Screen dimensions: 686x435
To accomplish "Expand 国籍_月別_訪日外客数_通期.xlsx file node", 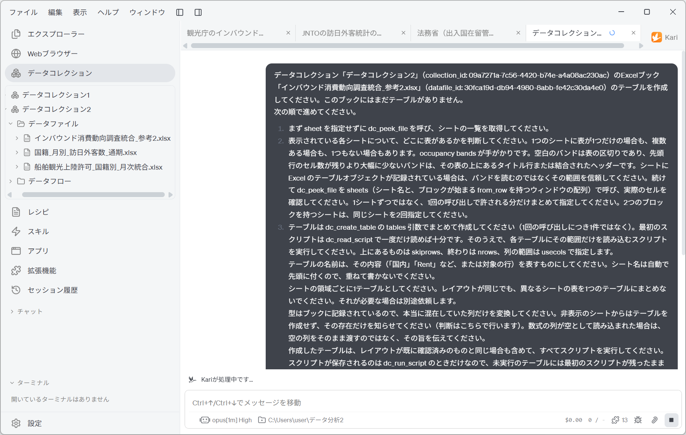I will 17,152.
